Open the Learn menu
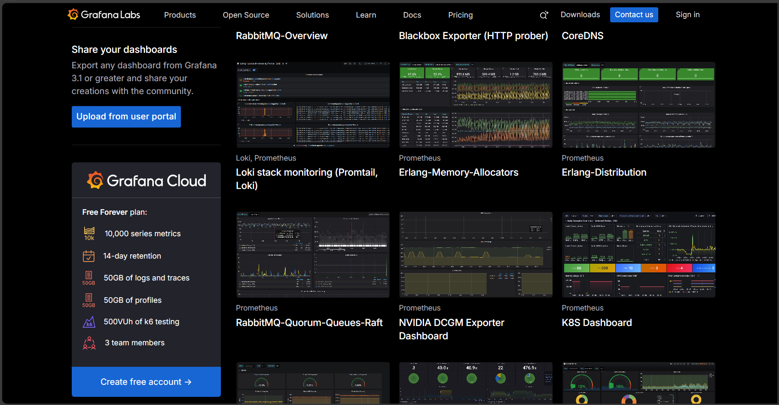The image size is (779, 405). (366, 15)
